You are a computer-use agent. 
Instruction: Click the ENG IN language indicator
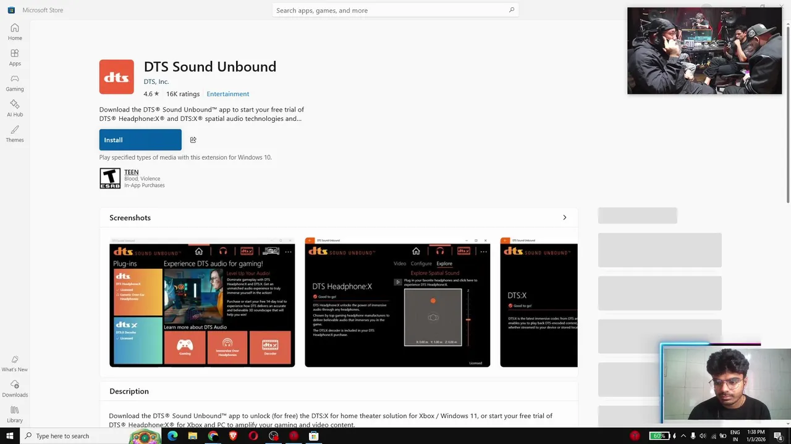coord(735,436)
